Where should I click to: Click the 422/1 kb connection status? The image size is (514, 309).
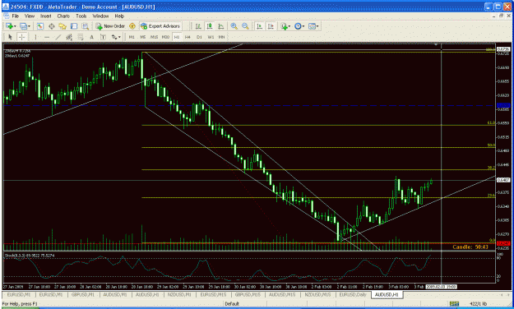point(479,304)
